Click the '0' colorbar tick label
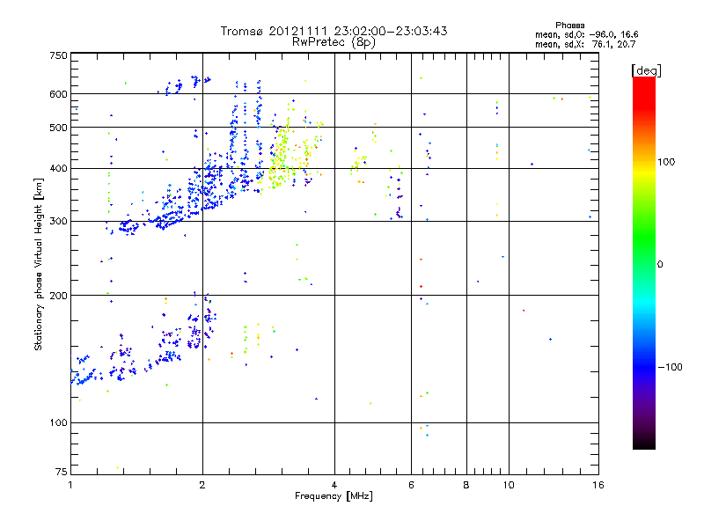Viewport: 704px width, 528px height. point(660,264)
